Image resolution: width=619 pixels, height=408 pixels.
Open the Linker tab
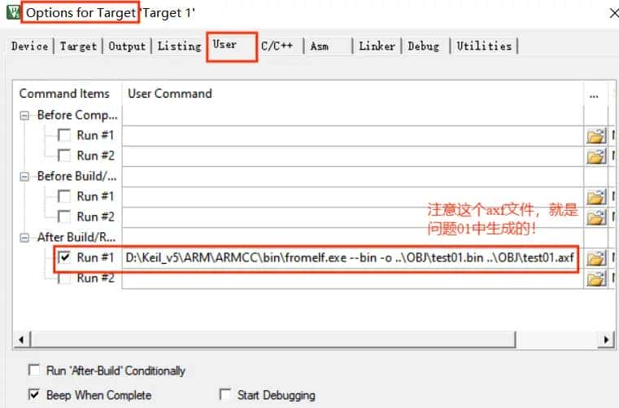point(377,46)
